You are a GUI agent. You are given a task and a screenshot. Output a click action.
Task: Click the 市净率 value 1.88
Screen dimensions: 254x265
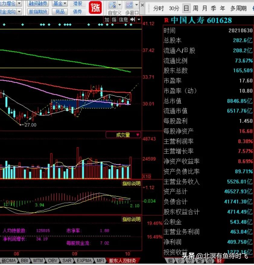click(x=104, y=231)
